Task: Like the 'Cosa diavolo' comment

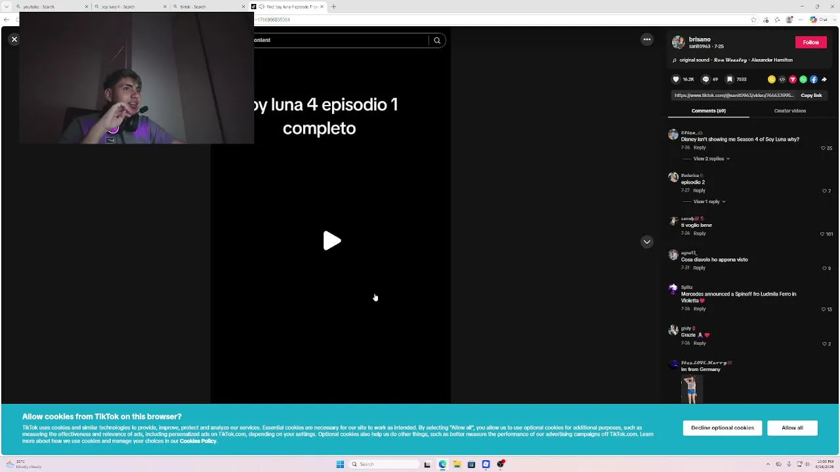Action: click(x=824, y=268)
